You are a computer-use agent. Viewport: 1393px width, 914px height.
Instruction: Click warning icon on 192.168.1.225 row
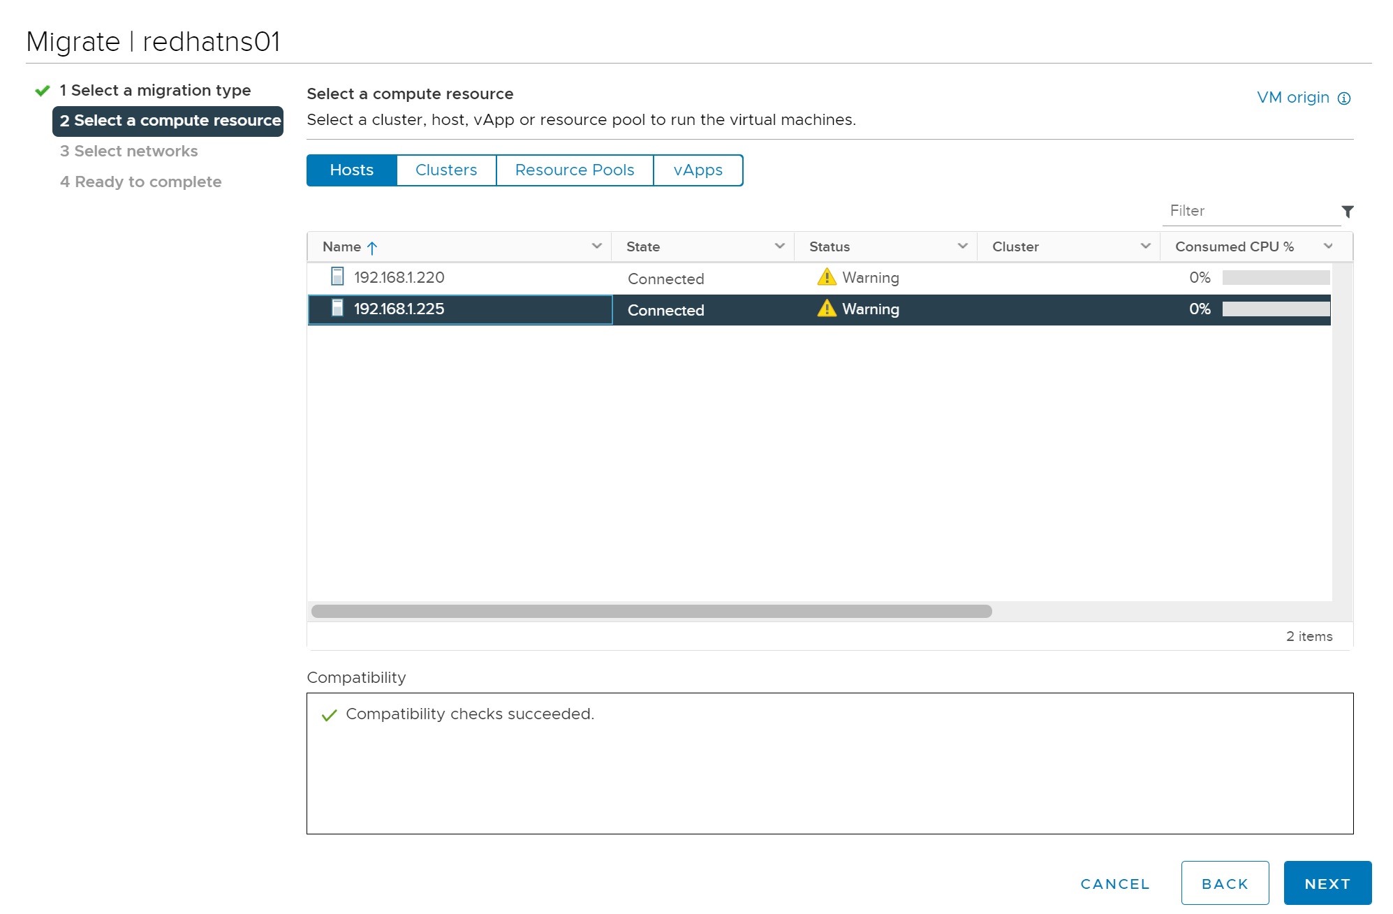tap(826, 309)
